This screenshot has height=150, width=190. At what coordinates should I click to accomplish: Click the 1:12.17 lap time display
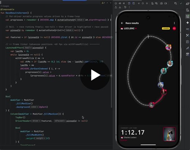(x=133, y=132)
